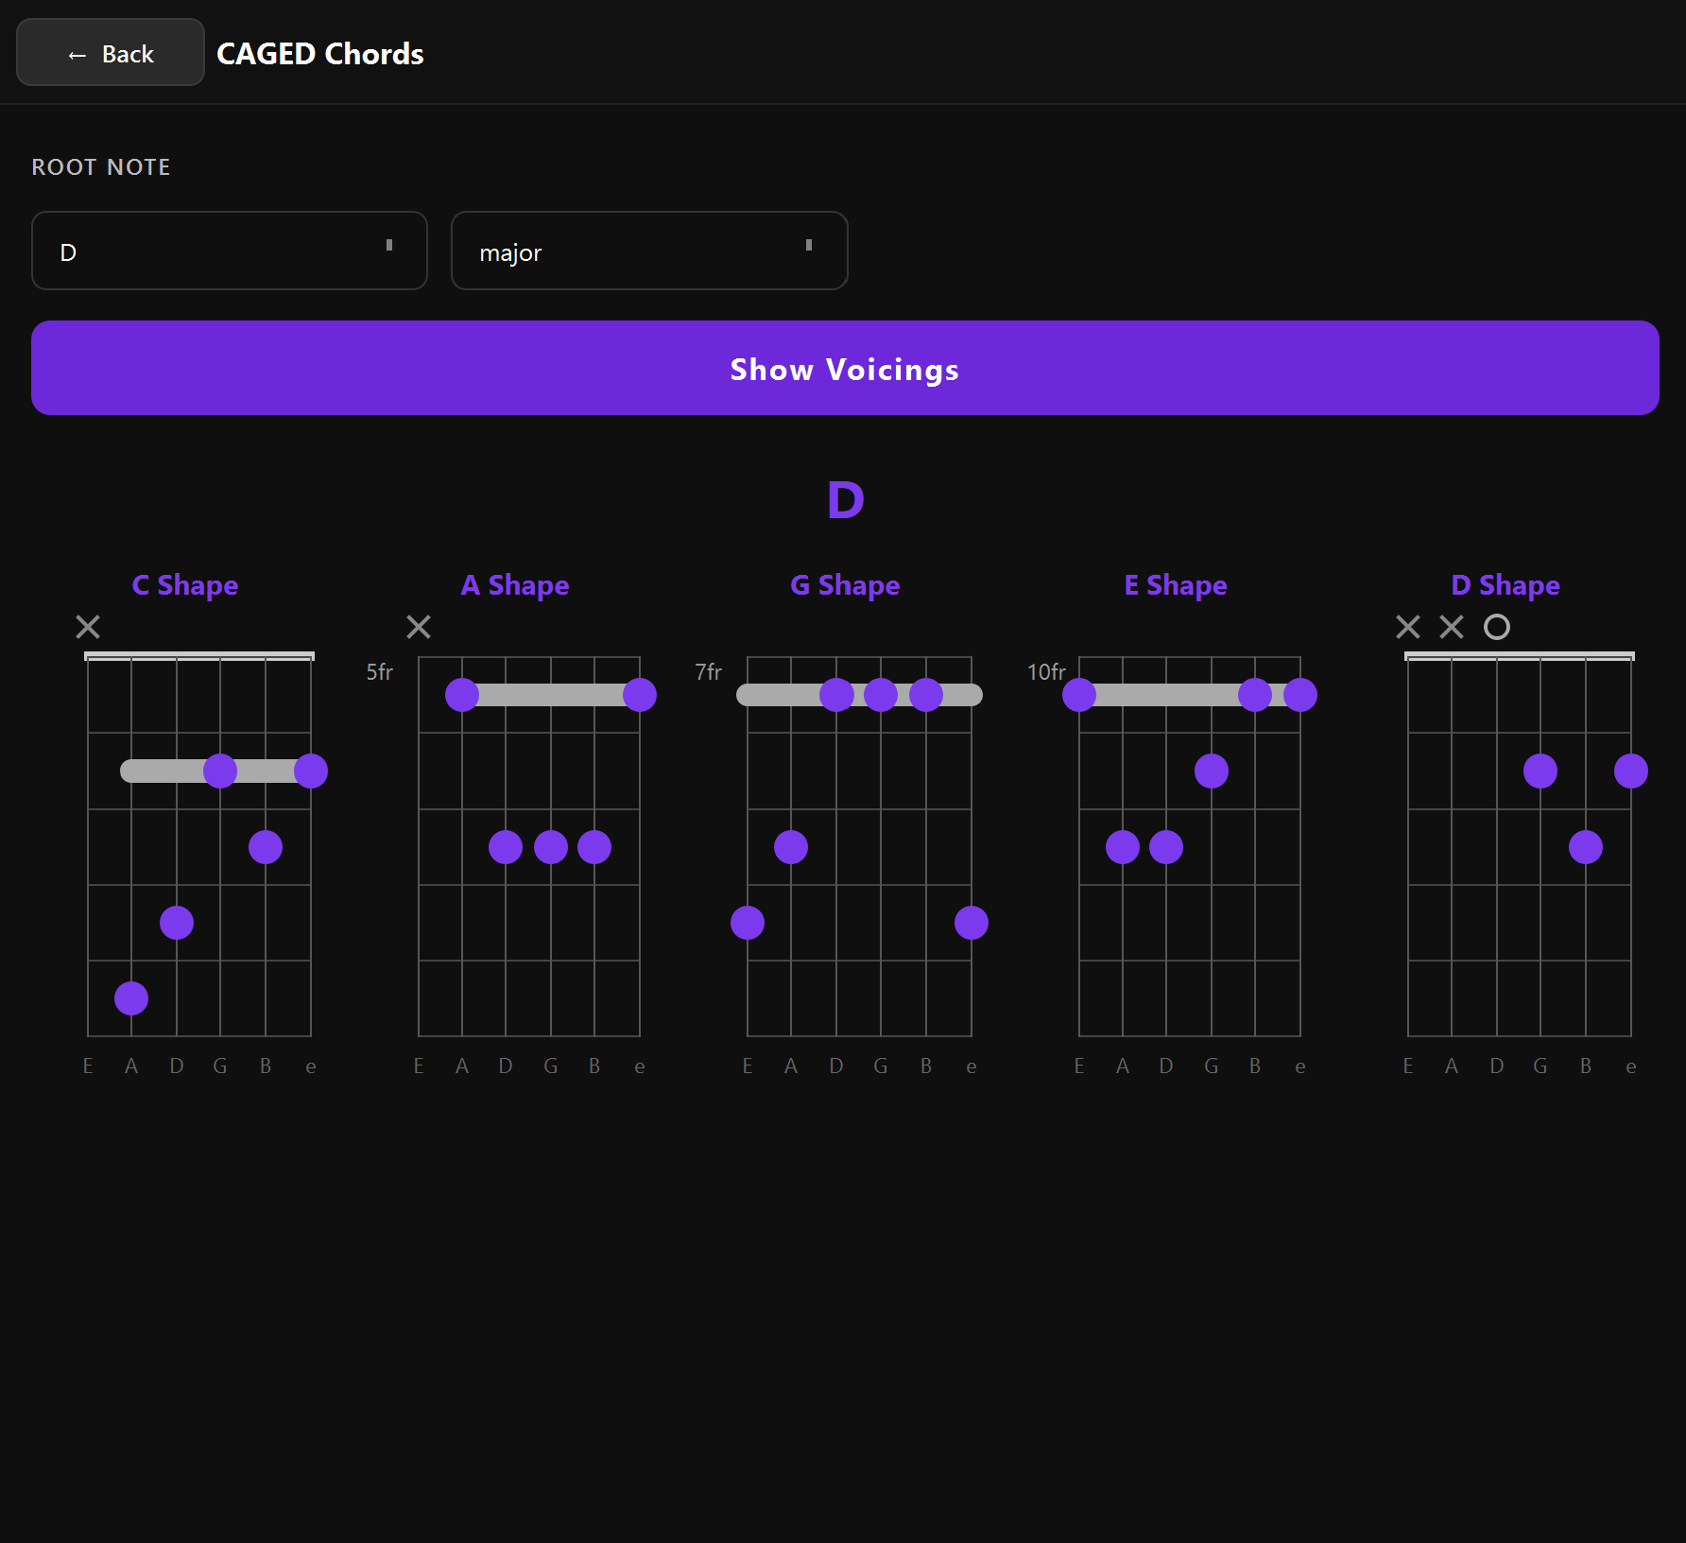Click the muted string X on A Shape diagram
The height and width of the screenshot is (1543, 1686).
tap(419, 627)
